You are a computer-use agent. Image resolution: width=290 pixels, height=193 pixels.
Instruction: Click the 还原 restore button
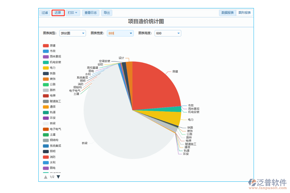(x=58, y=13)
